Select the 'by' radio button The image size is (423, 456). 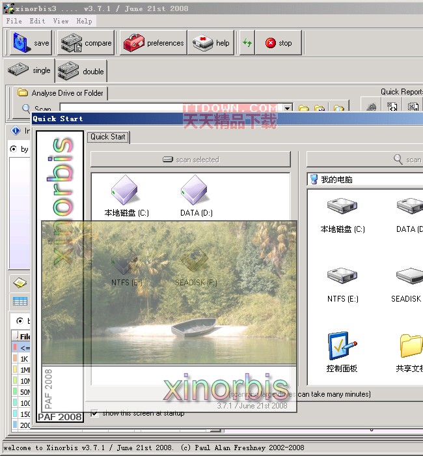[x=13, y=149]
